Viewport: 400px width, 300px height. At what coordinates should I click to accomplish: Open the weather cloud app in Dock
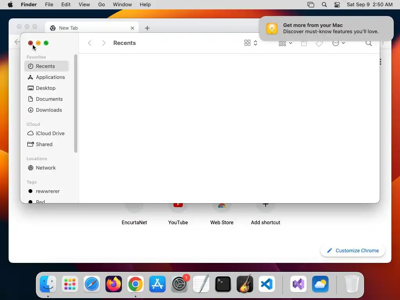(x=320, y=284)
